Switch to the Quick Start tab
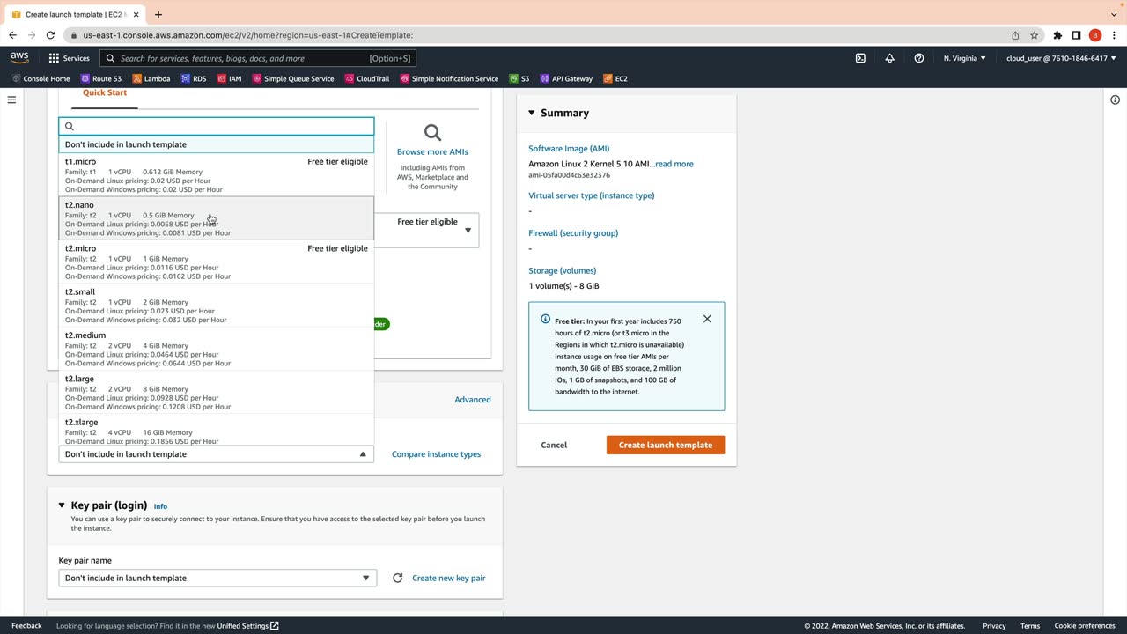Screen dimensions: 1127x634 105,92
